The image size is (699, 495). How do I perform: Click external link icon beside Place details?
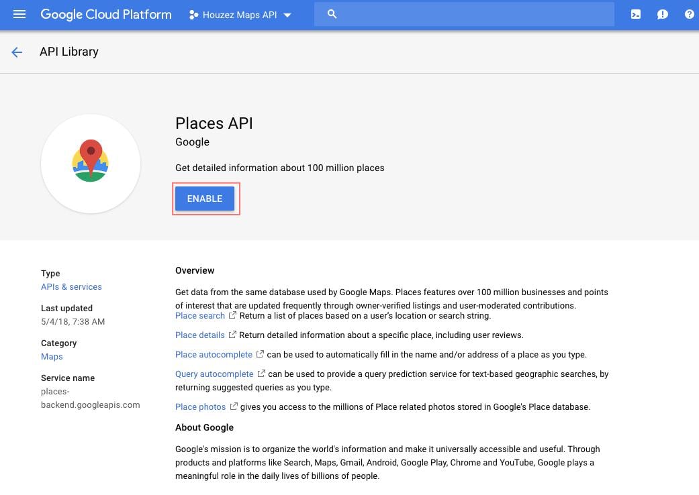coord(232,334)
